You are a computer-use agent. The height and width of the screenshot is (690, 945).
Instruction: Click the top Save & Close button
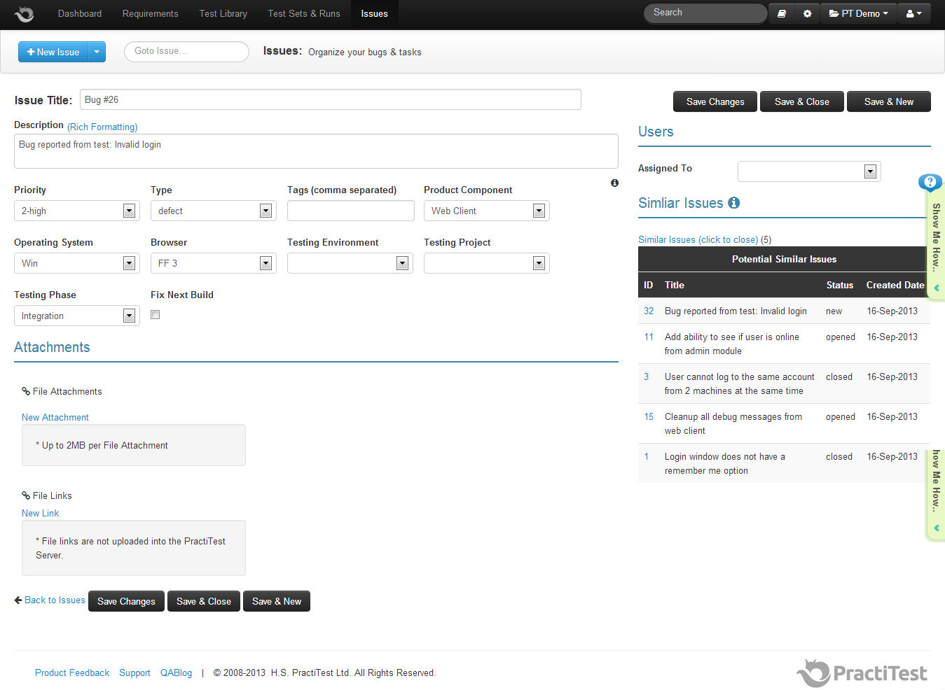pyautogui.click(x=801, y=101)
